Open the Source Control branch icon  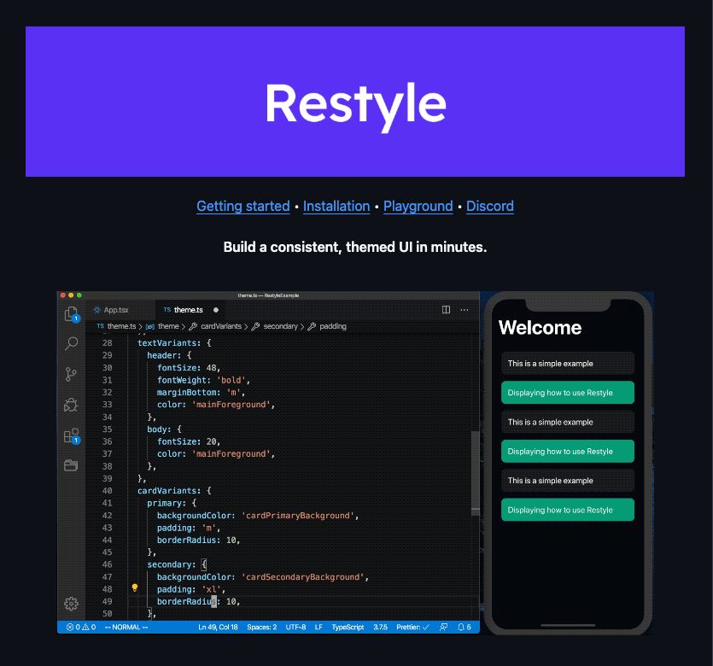pos(71,374)
